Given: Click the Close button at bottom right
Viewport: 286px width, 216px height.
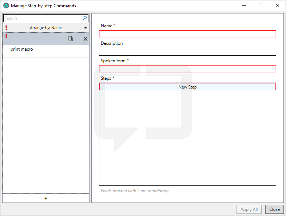Looking at the screenshot, I should click(x=274, y=209).
